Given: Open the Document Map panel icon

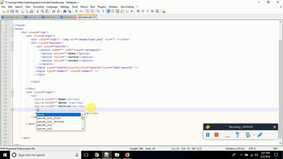Looking at the screenshot, I should (117, 11).
